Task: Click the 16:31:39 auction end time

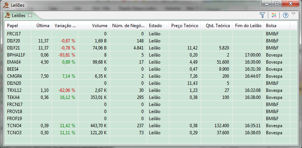Action: [253, 69]
